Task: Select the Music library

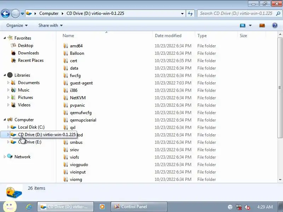Action: [x=23, y=90]
